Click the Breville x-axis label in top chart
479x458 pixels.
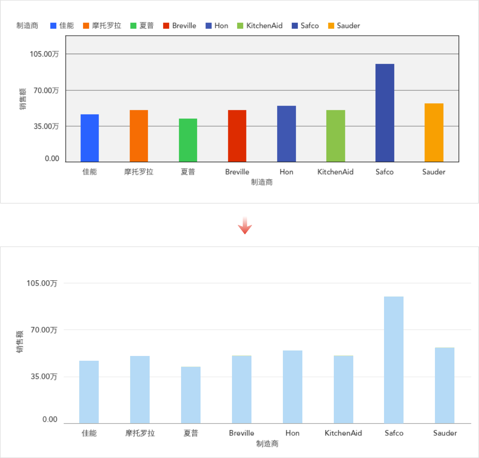[237, 172]
